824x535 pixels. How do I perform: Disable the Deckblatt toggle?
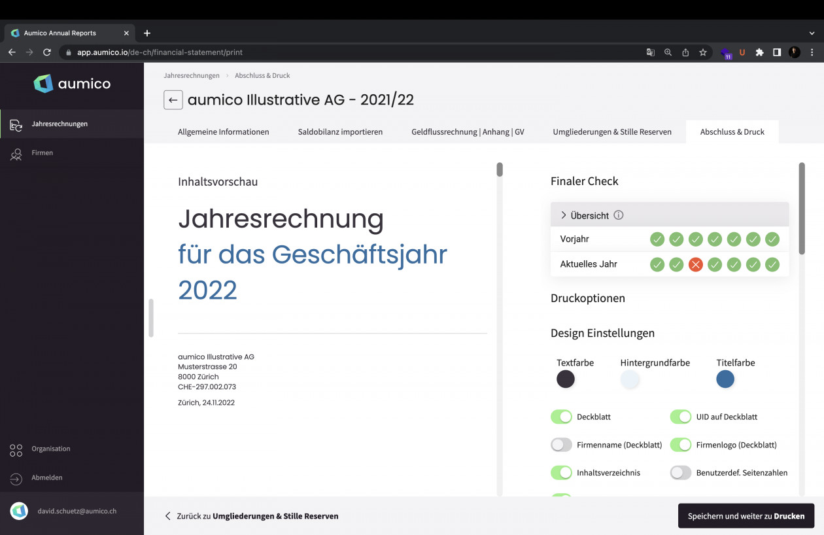pyautogui.click(x=561, y=417)
